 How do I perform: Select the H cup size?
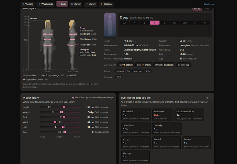205,23
